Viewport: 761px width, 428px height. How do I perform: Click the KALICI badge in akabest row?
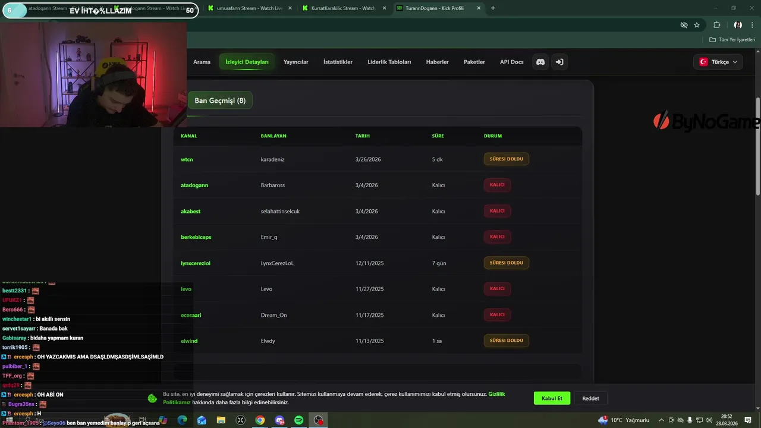[x=497, y=211]
